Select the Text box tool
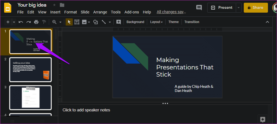This screenshot has width=277, height=124. point(77,22)
